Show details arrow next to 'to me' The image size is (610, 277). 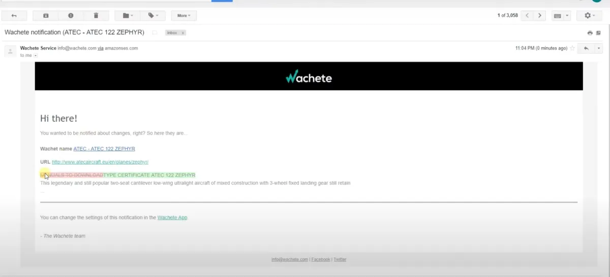pos(36,55)
